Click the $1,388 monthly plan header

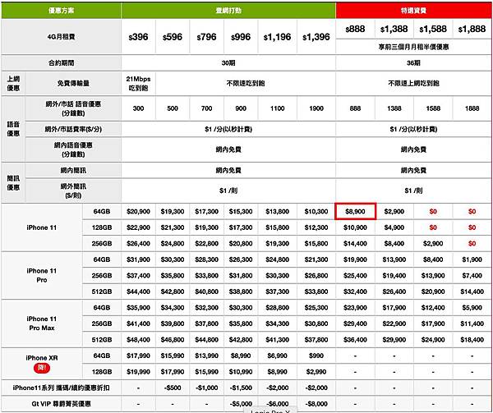394,30
